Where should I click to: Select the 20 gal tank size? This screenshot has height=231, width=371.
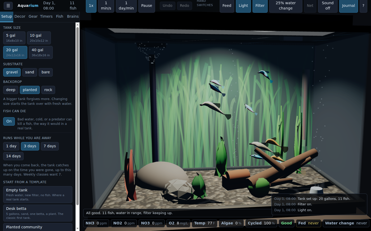tap(15, 52)
